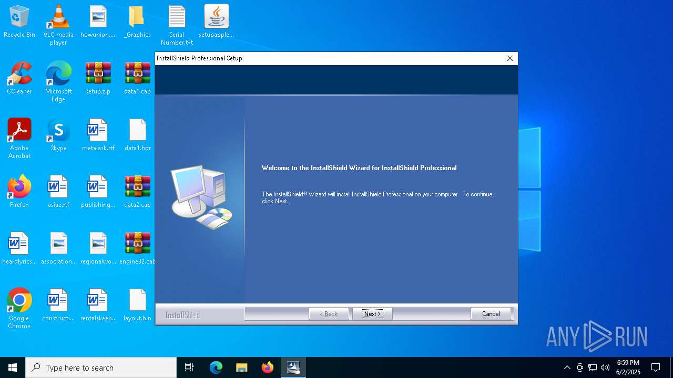Select the layout.bin file icon
Viewport: 673px width, 378px height.
(137, 306)
